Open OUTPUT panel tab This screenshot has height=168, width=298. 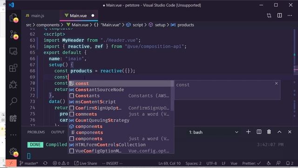[x=58, y=132]
